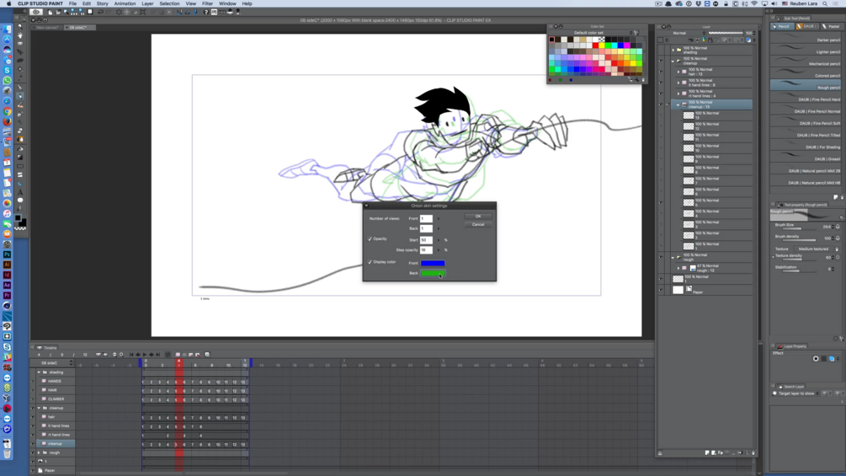The width and height of the screenshot is (846, 476).
Task: Jump to last frame in Timeline
Action: [x=158, y=355]
